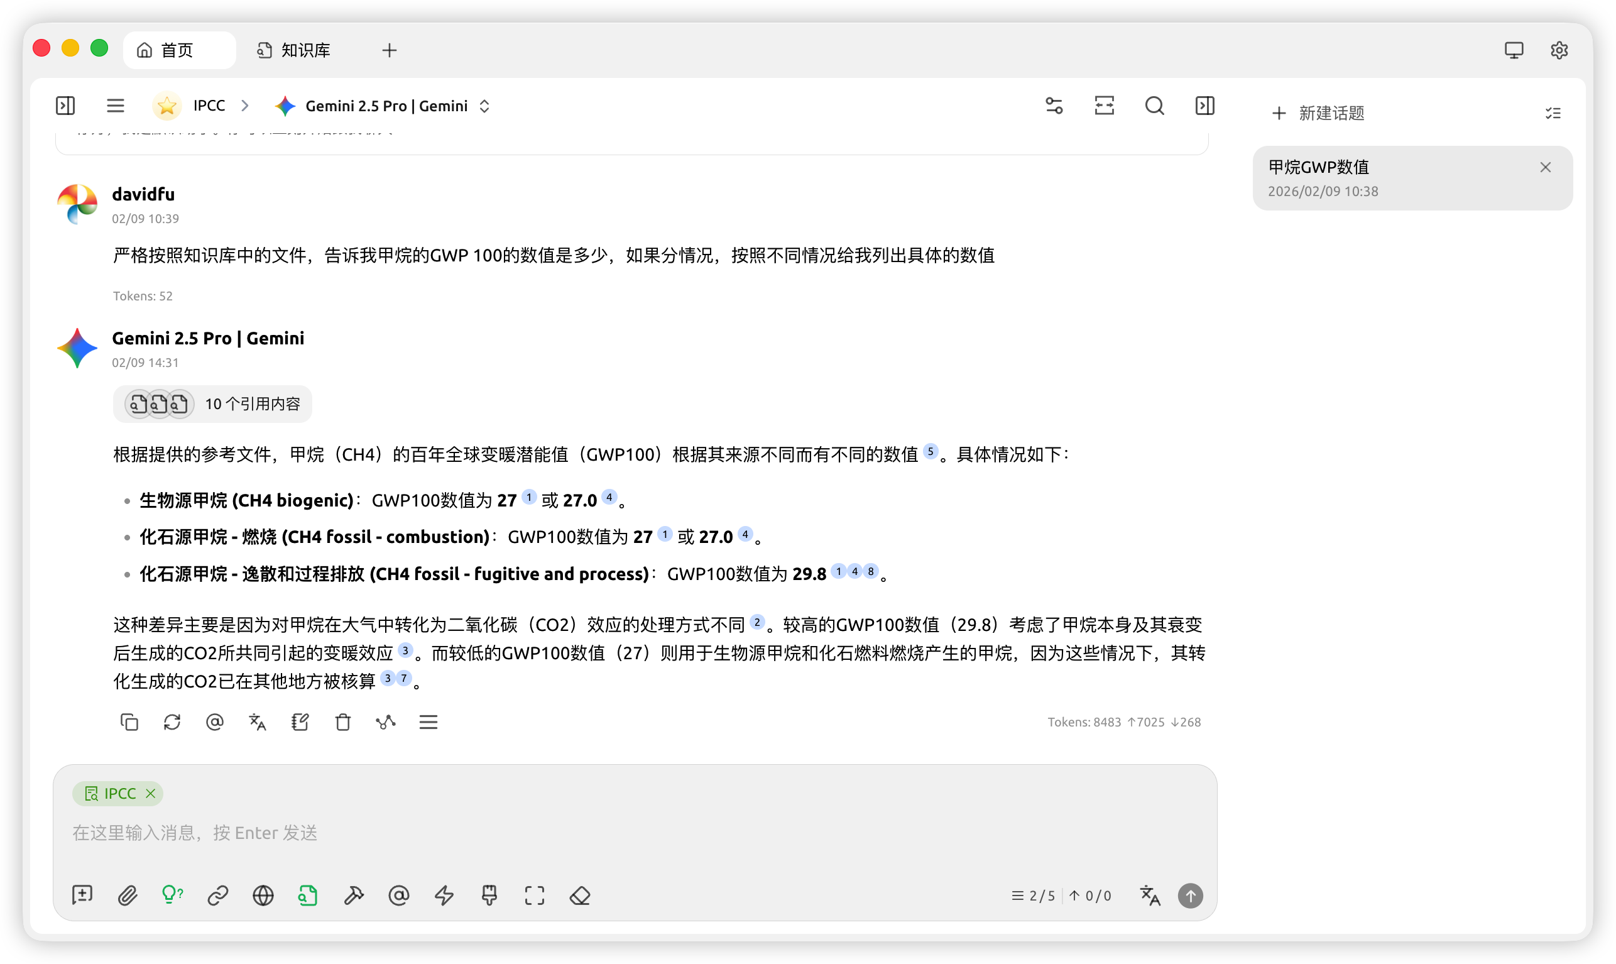Click the search magnifier in the header
Image resolution: width=1616 pixels, height=964 pixels.
(1154, 106)
